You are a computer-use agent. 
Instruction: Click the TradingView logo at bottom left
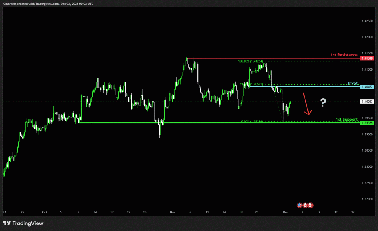[x=23, y=223]
